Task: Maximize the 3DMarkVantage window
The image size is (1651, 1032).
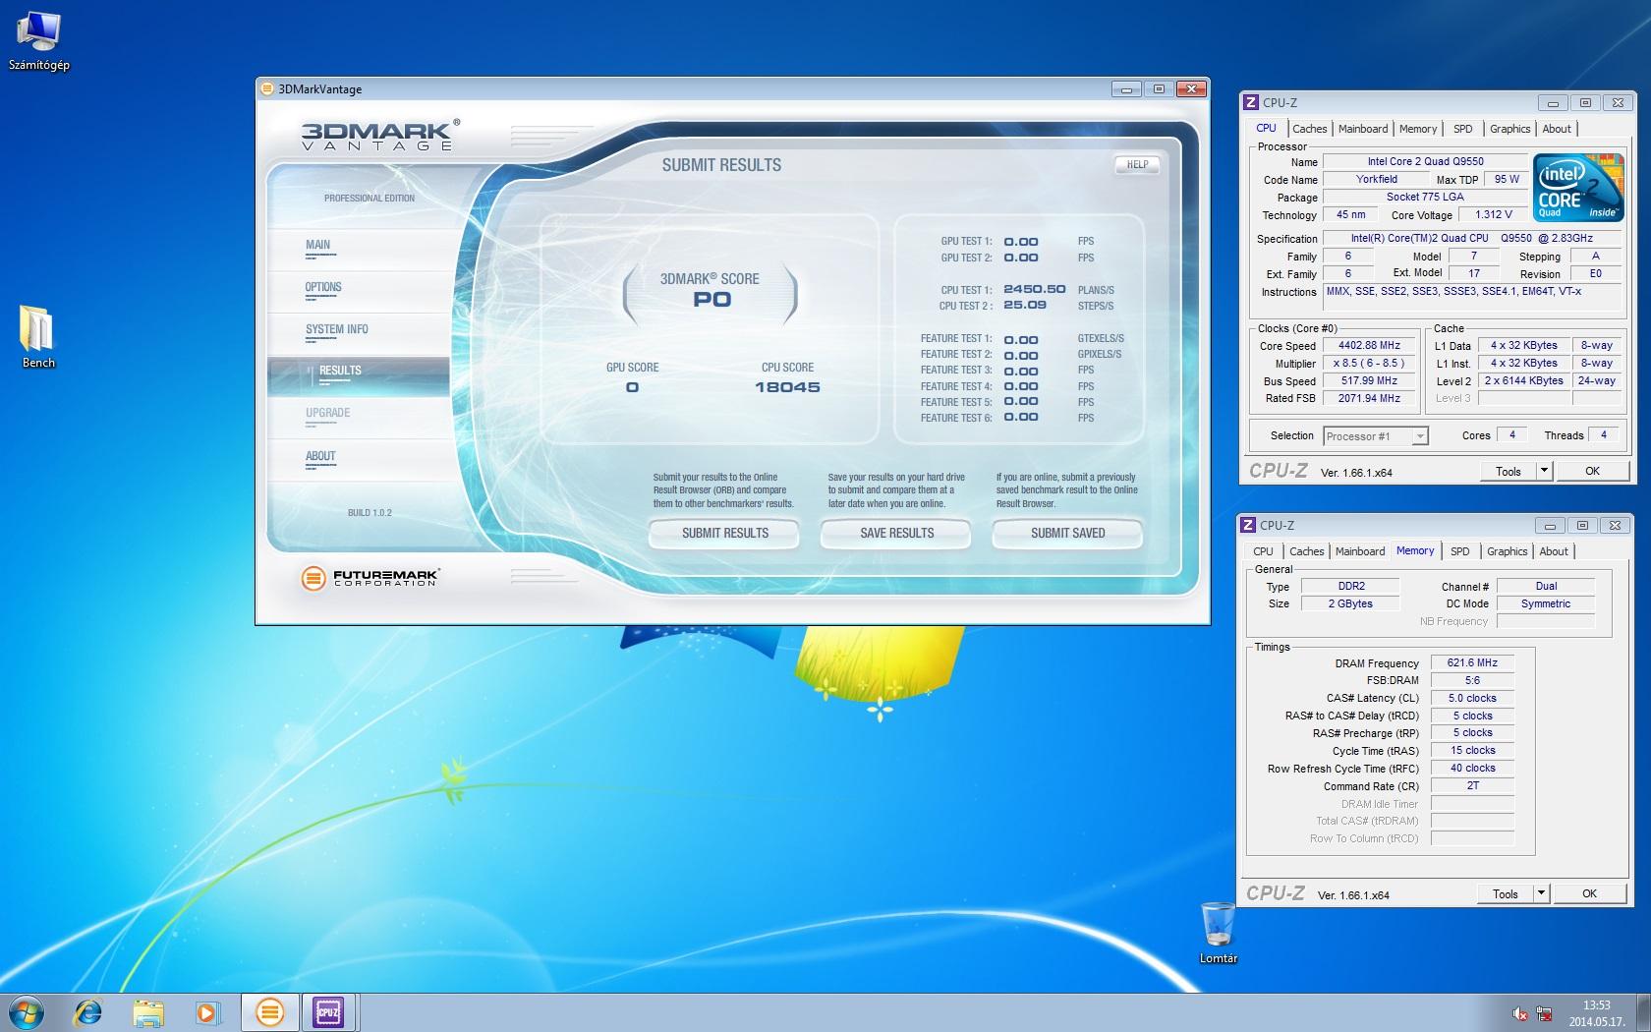Action: [x=1158, y=88]
